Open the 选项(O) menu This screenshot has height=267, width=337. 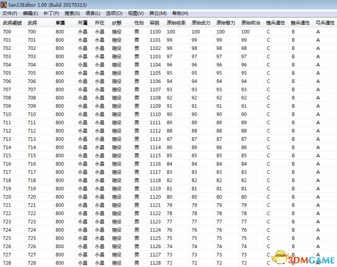click(114, 13)
